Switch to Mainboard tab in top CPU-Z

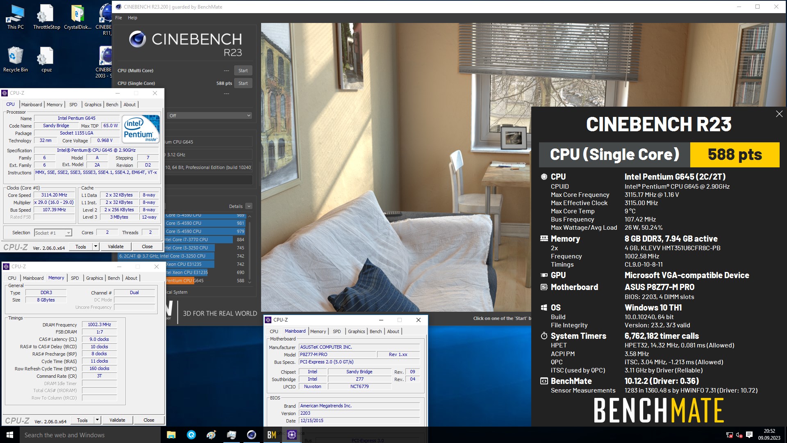point(32,105)
